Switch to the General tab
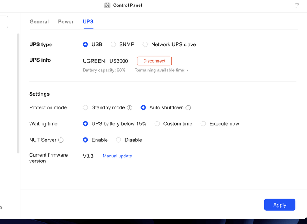This screenshot has height=224, width=307. [x=39, y=22]
